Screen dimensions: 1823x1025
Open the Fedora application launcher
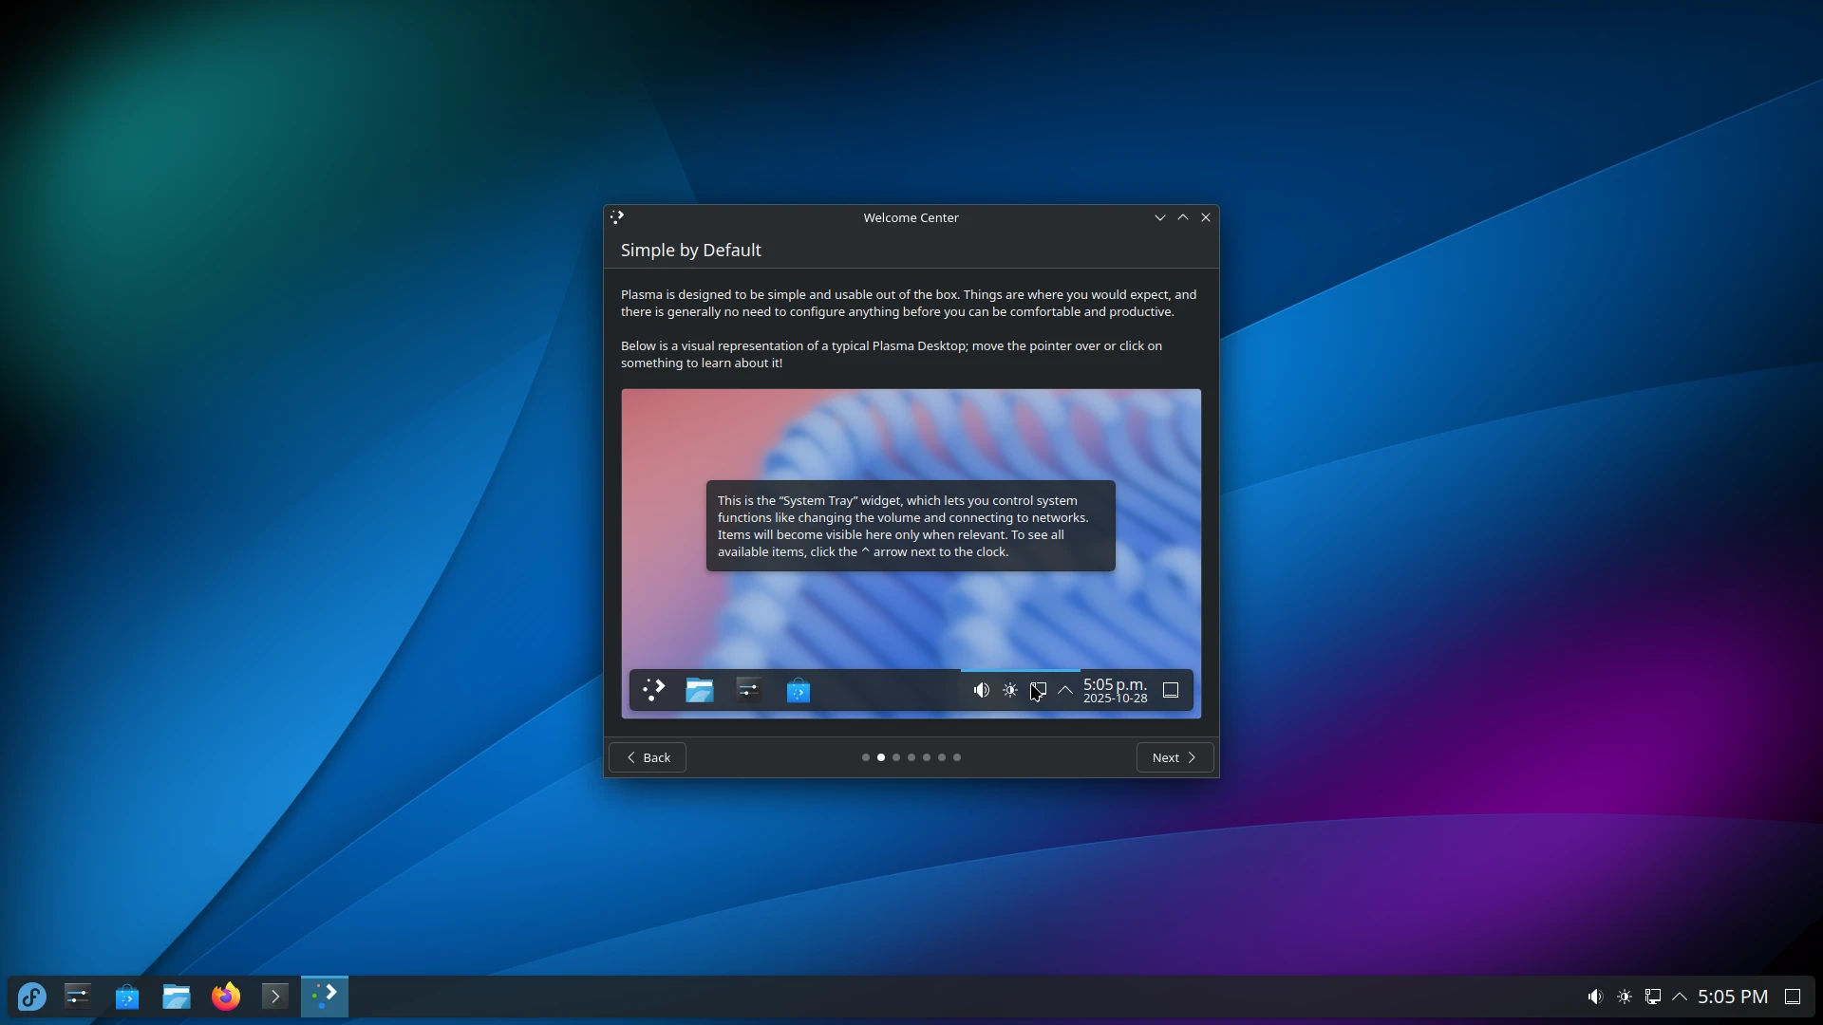click(x=33, y=996)
